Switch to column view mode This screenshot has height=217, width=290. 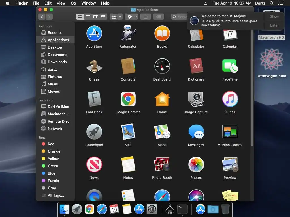[96, 17]
